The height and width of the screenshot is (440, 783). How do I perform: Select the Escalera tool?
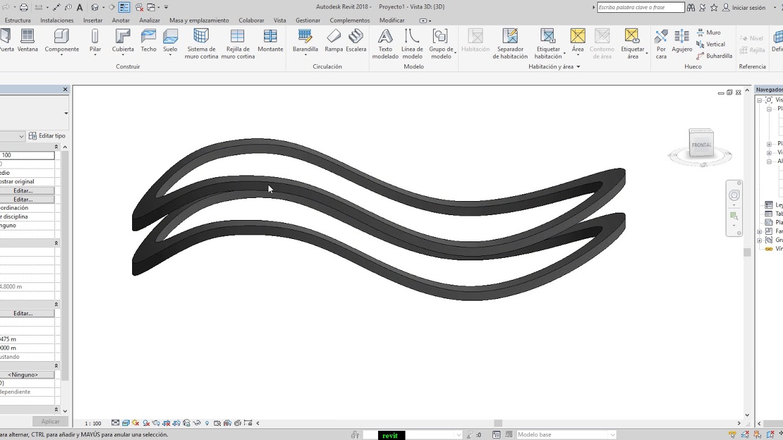pos(356,41)
